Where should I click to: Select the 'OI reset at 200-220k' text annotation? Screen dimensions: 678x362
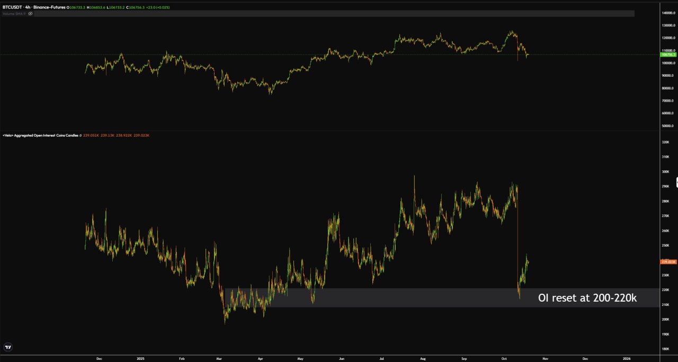(587, 298)
